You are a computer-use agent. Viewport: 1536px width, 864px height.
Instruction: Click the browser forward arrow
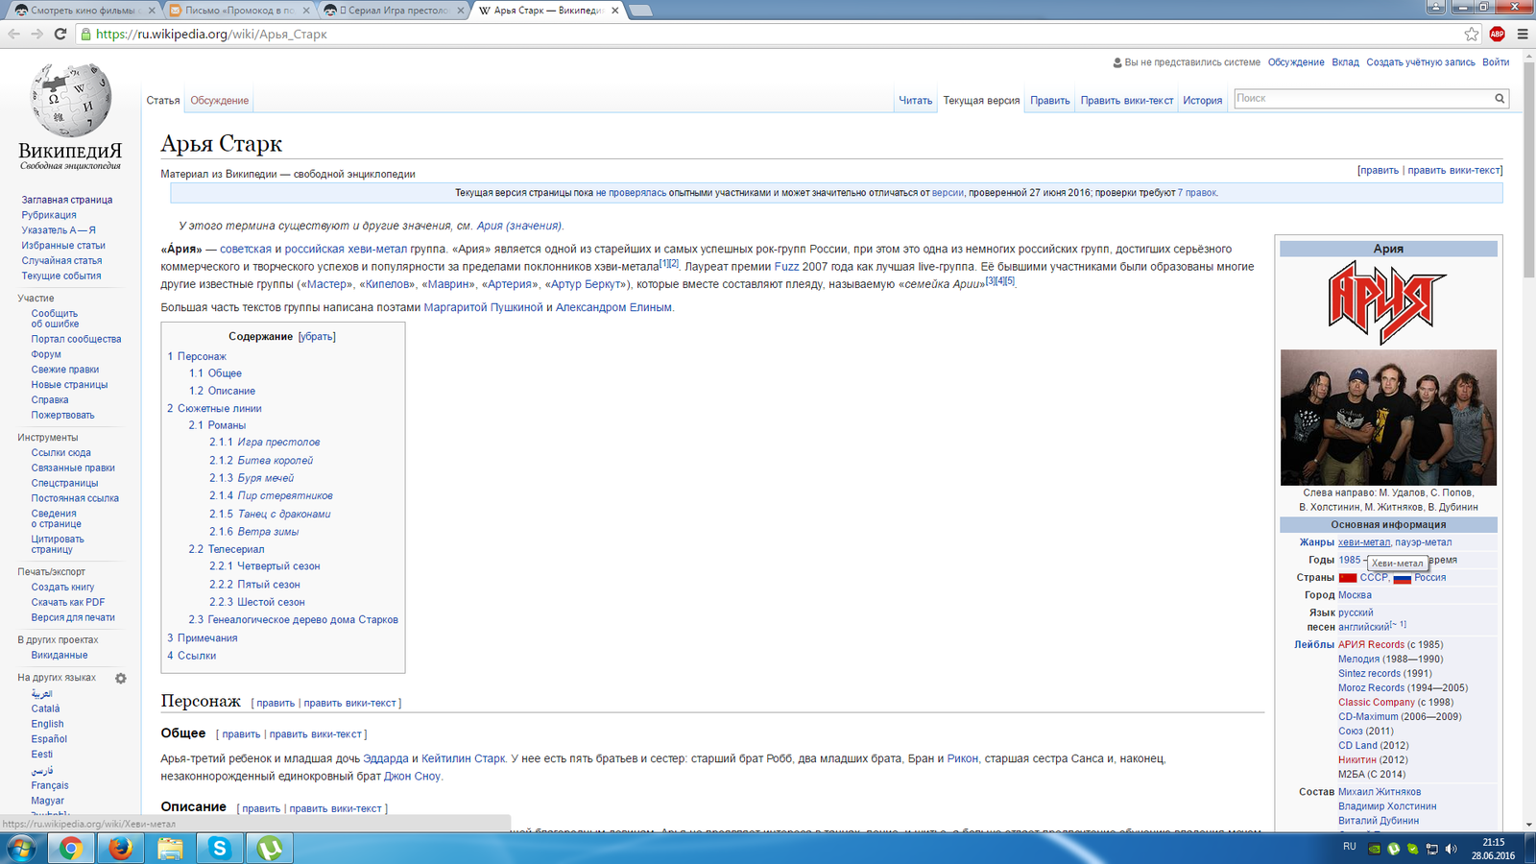coord(36,34)
